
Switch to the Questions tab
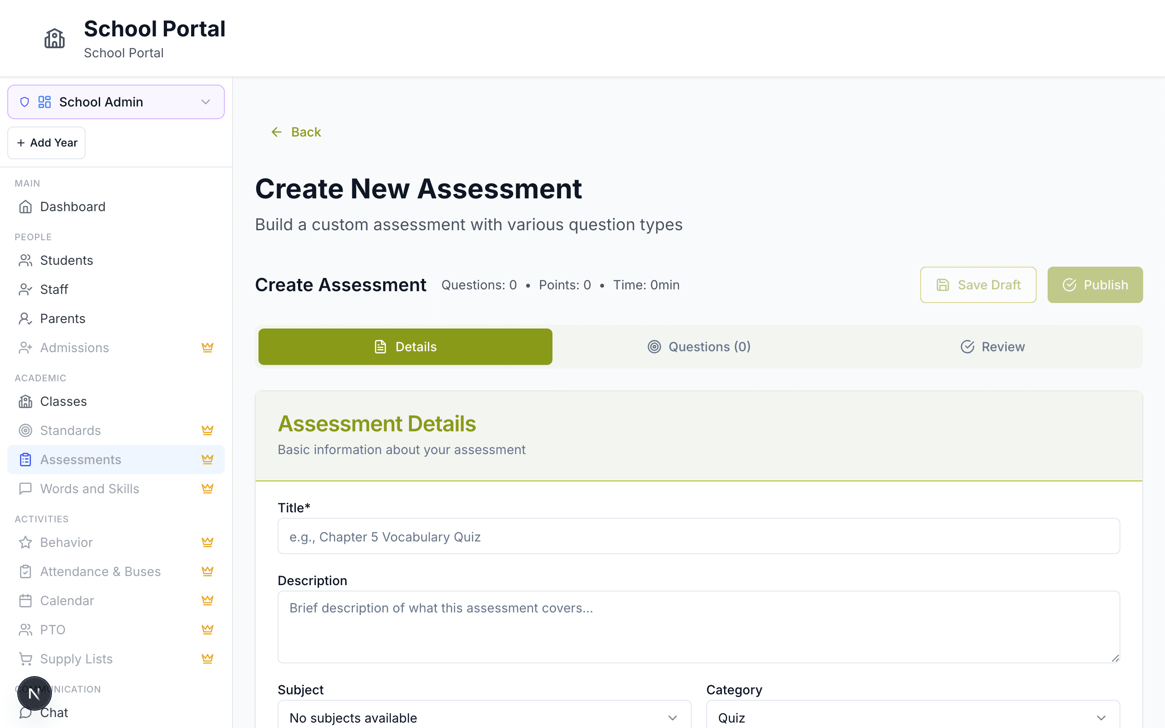coord(699,346)
